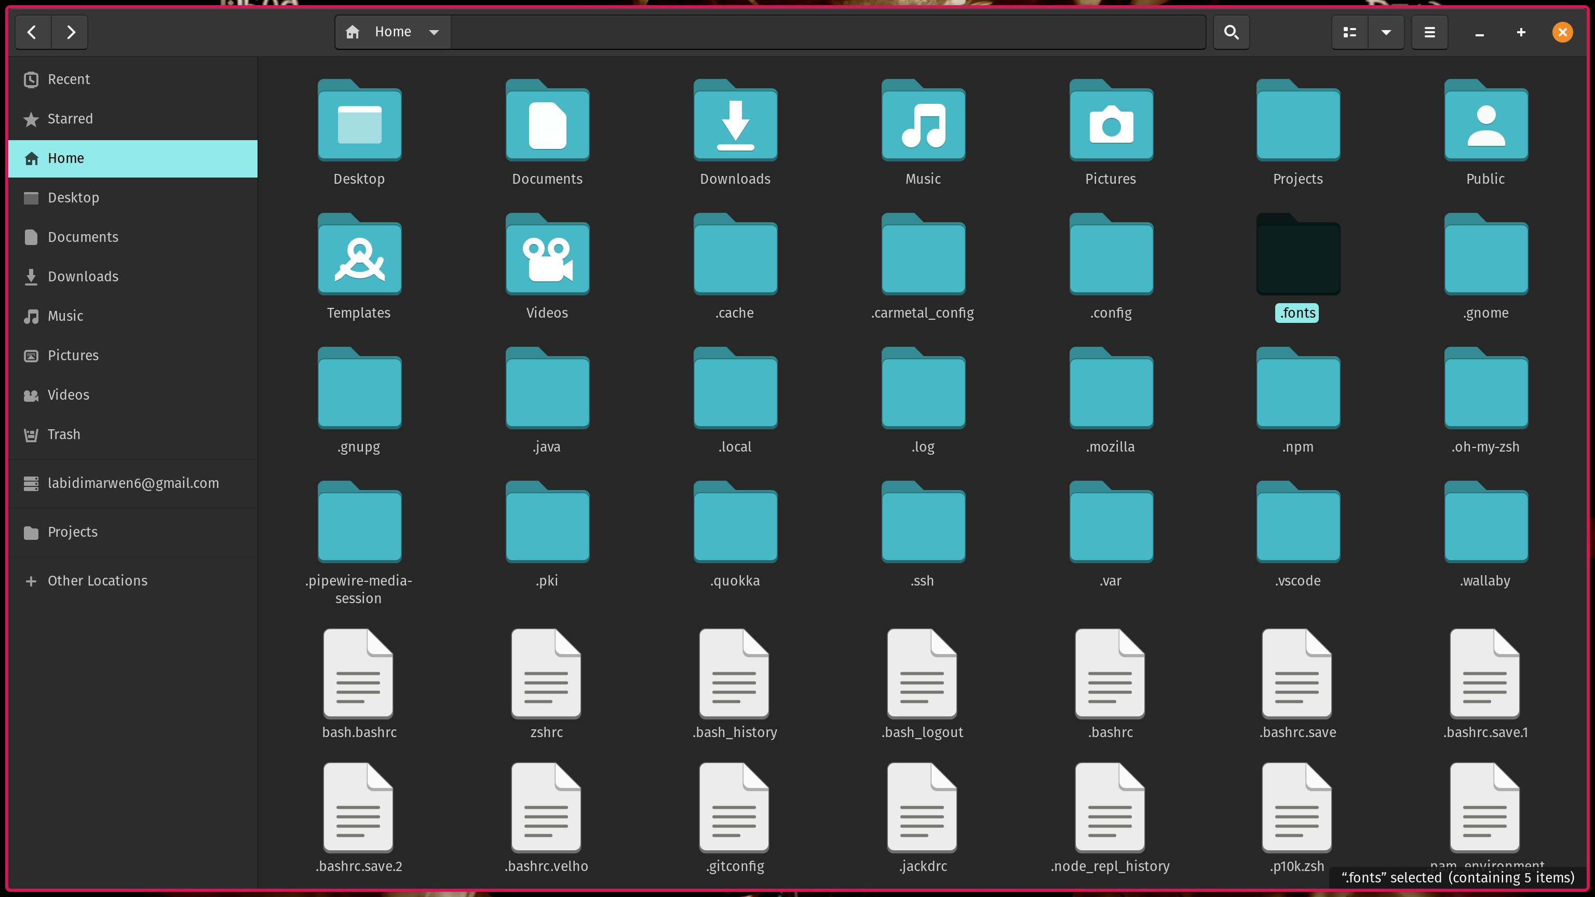The width and height of the screenshot is (1595, 897).
Task: Select the .carmetal_config folder
Action: (x=923, y=254)
